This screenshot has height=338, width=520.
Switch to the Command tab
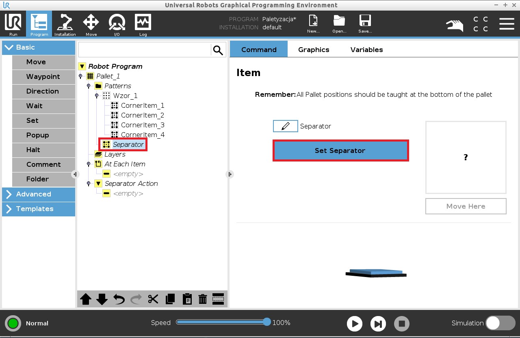259,50
